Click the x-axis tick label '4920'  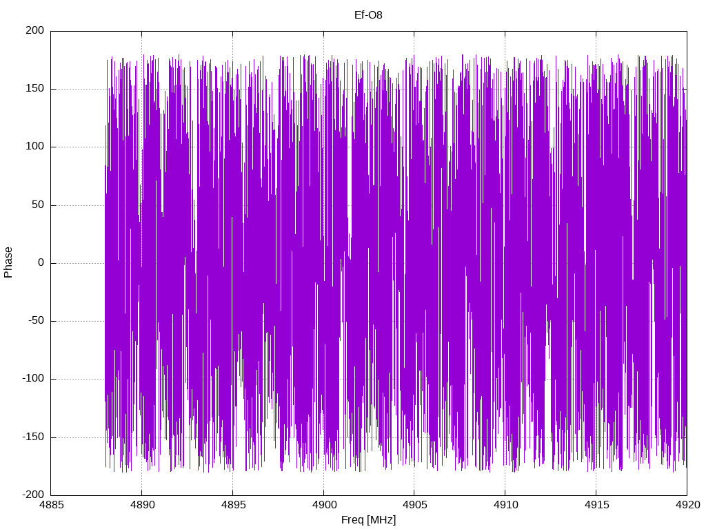687,505
